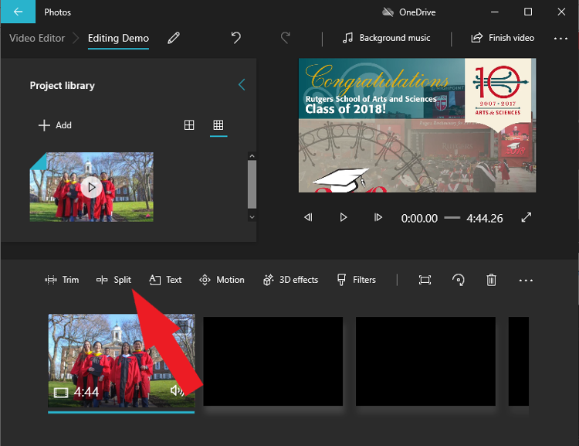579x446 pixels.
Task: Open the Filters tool
Action: 357,280
